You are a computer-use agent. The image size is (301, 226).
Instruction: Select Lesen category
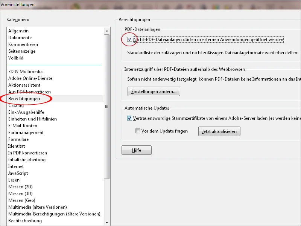14,180
